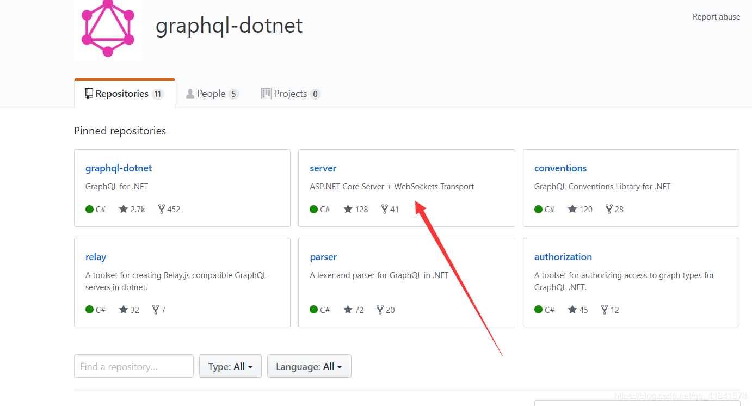This screenshot has height=406, width=752.
Task: Focus the Find a repository search field
Action: point(134,366)
